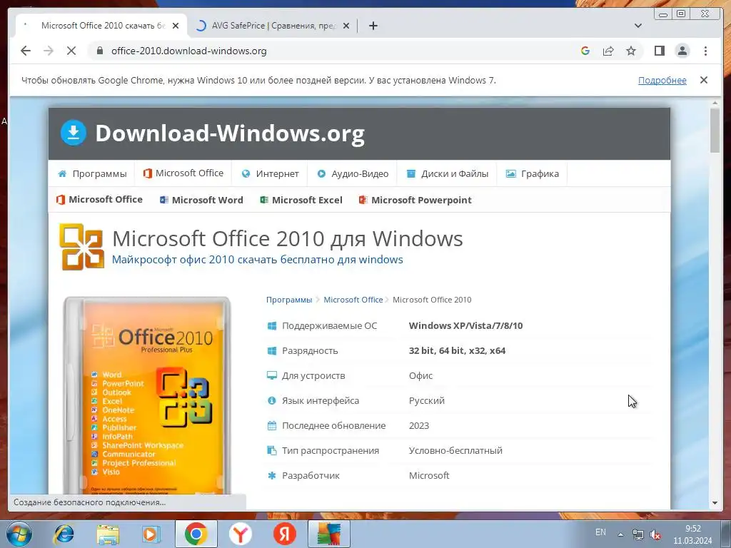Click the page vertical scrollbar thumb
The height and width of the screenshot is (548, 731).
coord(715,131)
